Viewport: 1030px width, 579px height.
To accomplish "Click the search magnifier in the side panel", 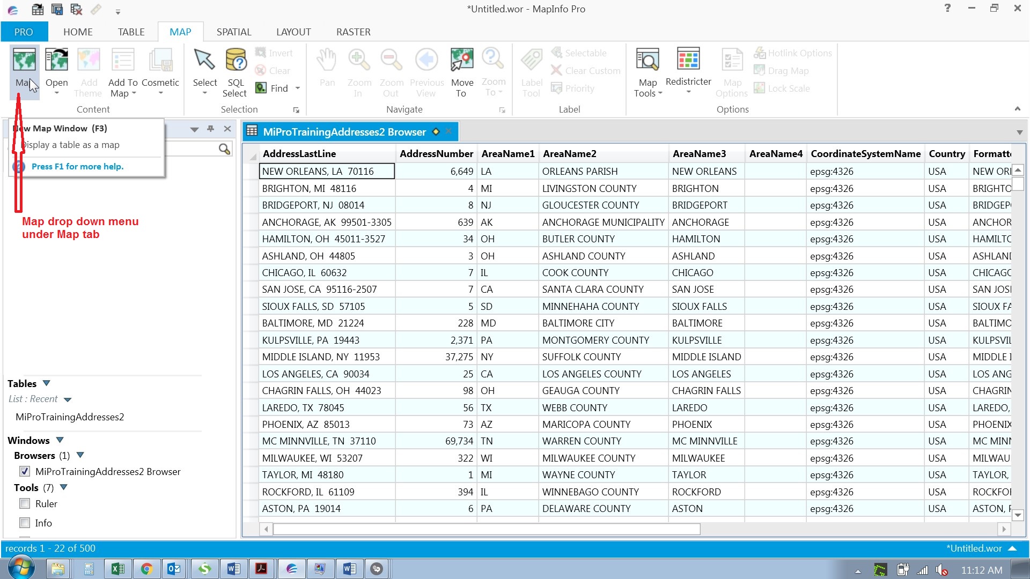I will click(224, 149).
